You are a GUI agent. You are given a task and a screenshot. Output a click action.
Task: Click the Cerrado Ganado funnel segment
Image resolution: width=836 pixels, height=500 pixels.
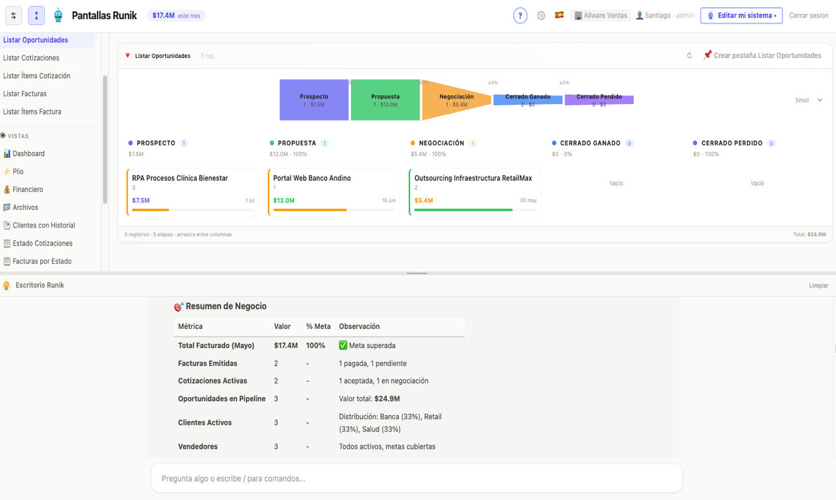(528, 100)
